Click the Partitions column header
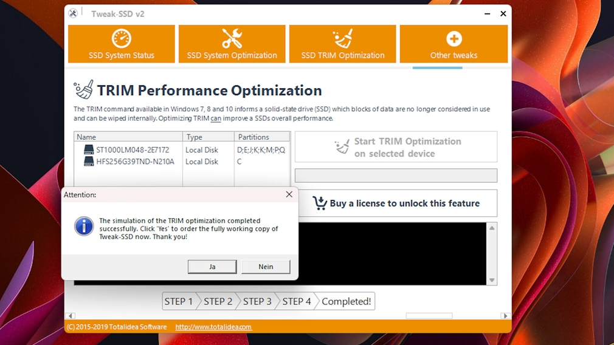This screenshot has width=614, height=345. click(x=261, y=137)
